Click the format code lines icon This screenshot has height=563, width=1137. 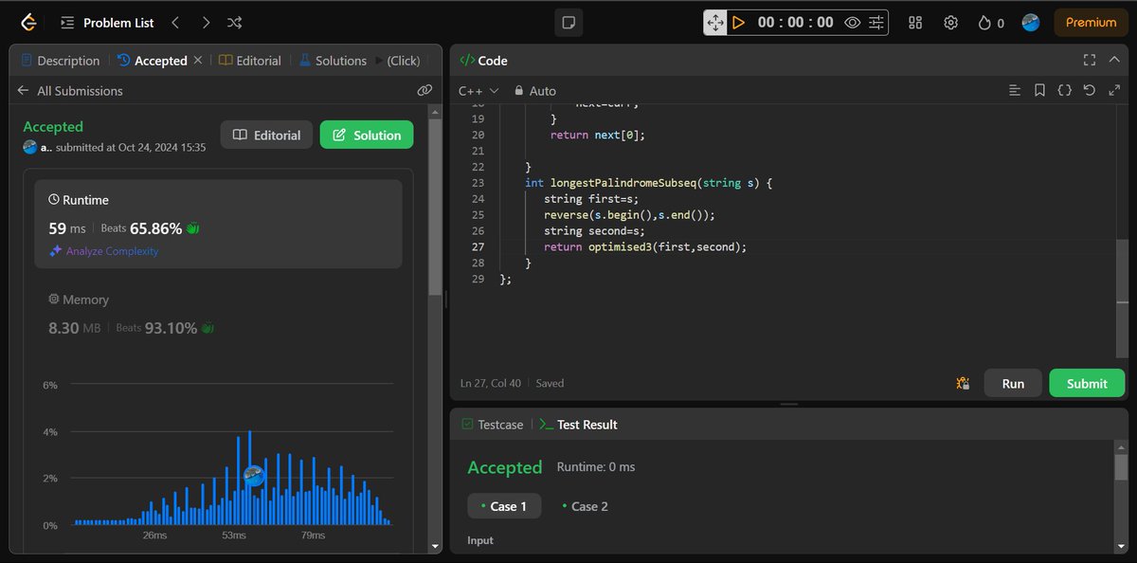point(1015,91)
